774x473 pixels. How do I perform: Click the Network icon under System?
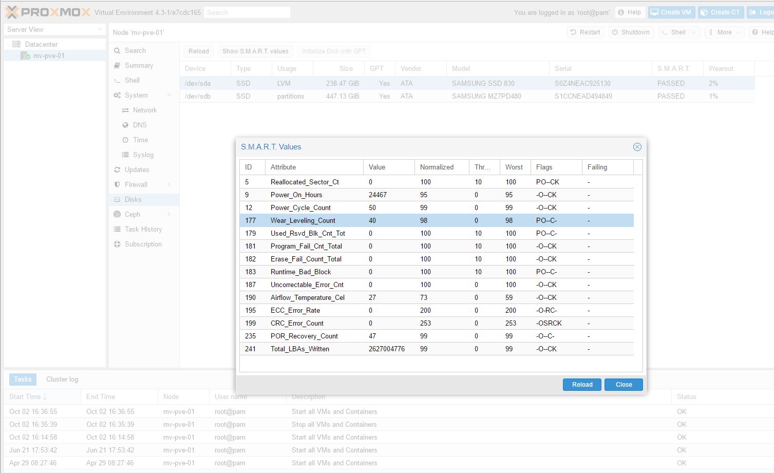(125, 110)
